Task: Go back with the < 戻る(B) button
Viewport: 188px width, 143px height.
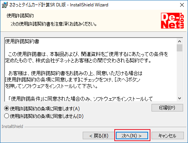Action: 99,135
